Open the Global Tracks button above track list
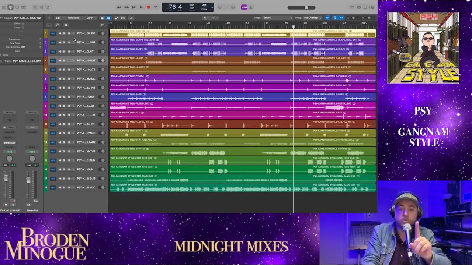Viewport: 472px width, 265px height. [x=103, y=25]
